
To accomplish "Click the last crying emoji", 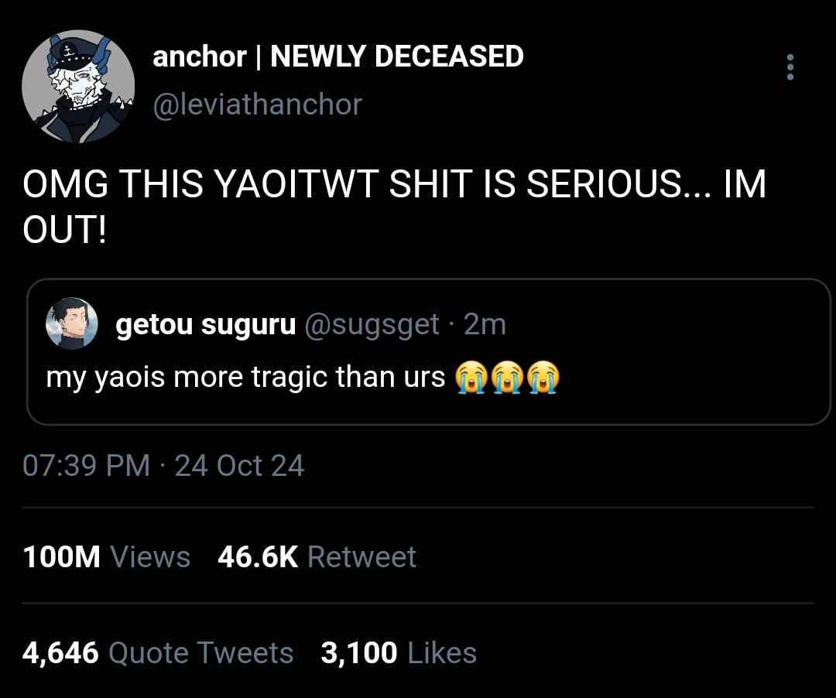I will tap(543, 378).
